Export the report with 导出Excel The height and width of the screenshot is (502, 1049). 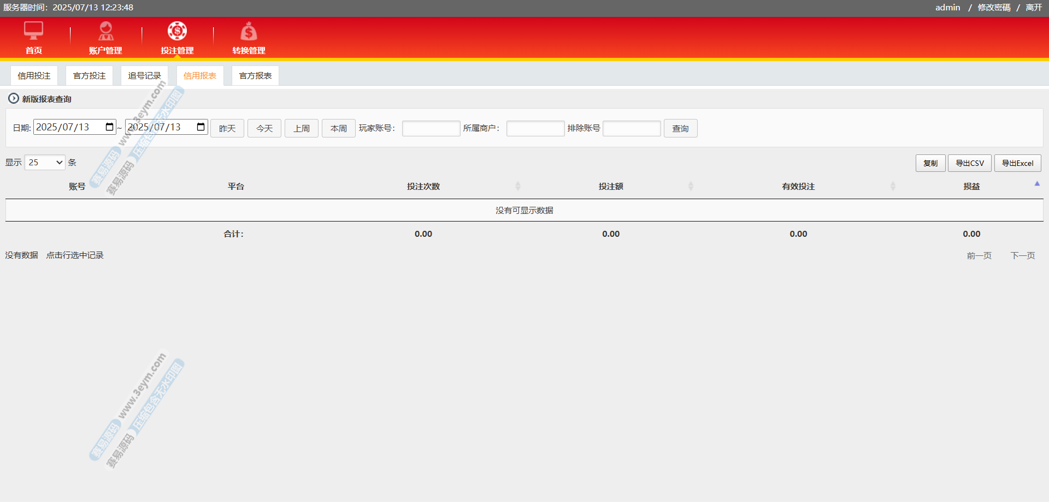point(1017,163)
